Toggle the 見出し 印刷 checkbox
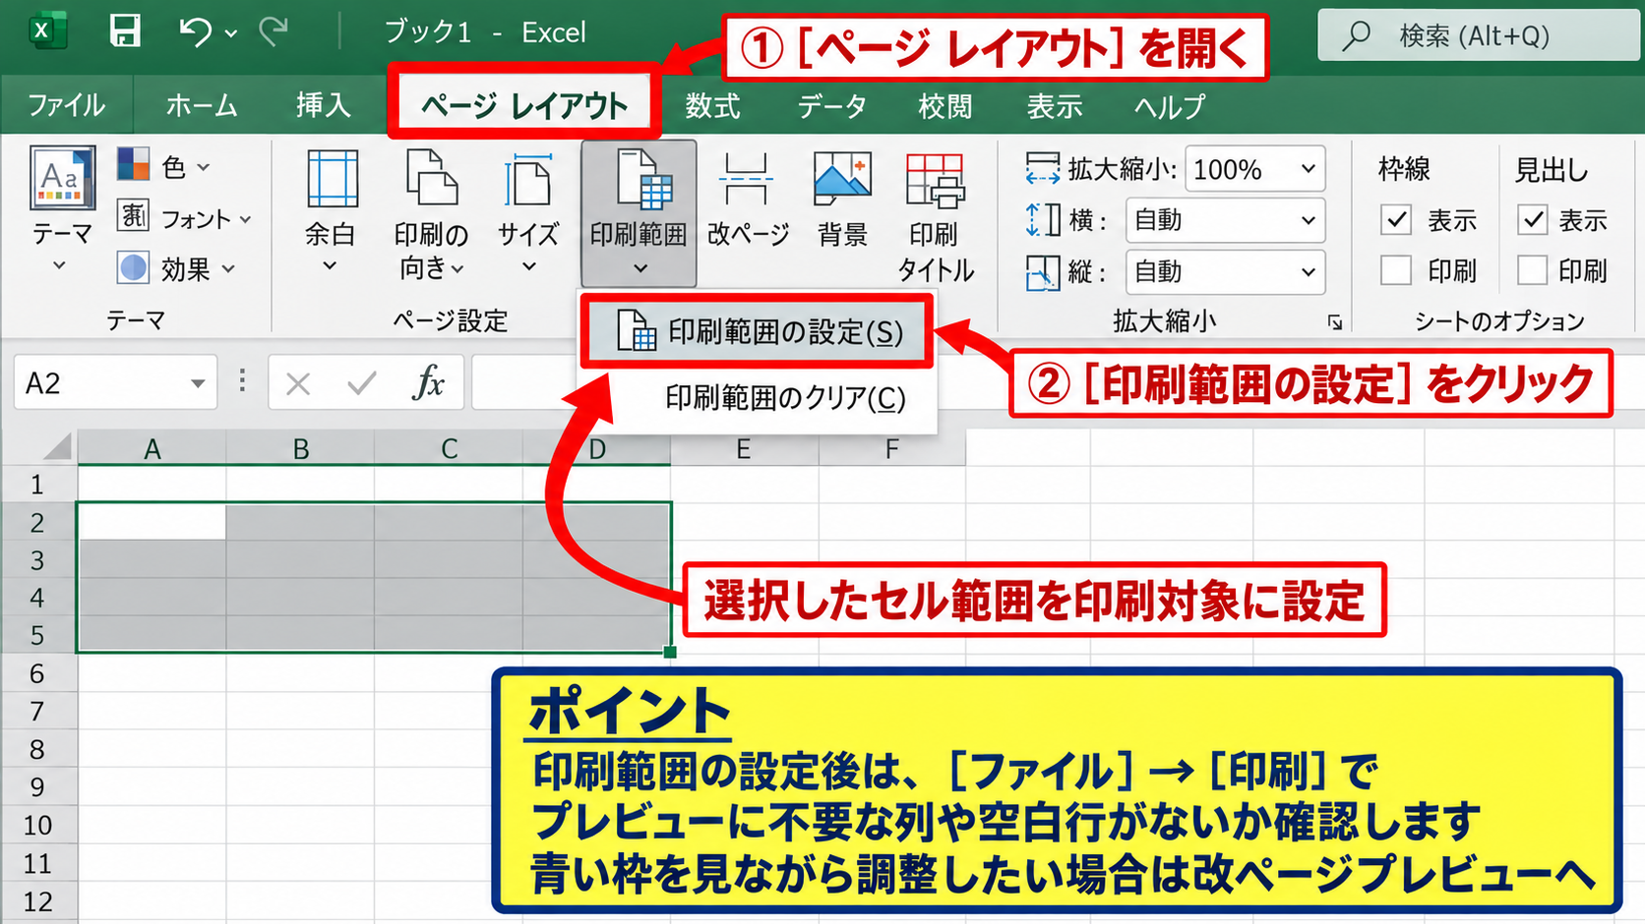This screenshot has height=924, width=1645. pos(1533,270)
